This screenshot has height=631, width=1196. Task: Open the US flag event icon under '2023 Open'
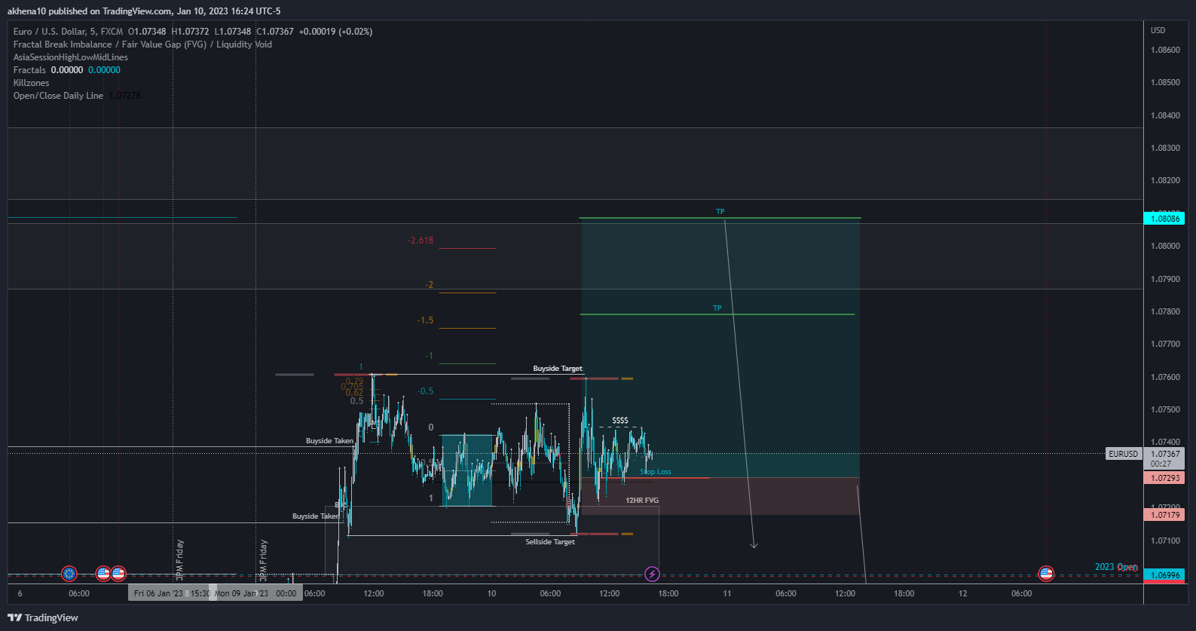point(1046,574)
